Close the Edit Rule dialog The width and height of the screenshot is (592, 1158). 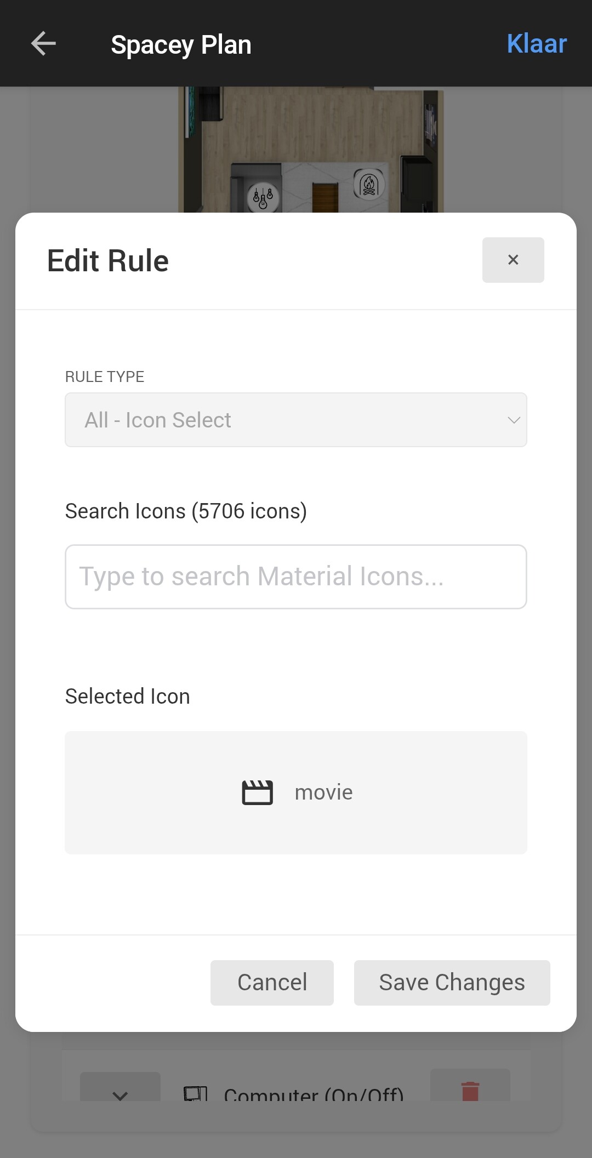(513, 260)
